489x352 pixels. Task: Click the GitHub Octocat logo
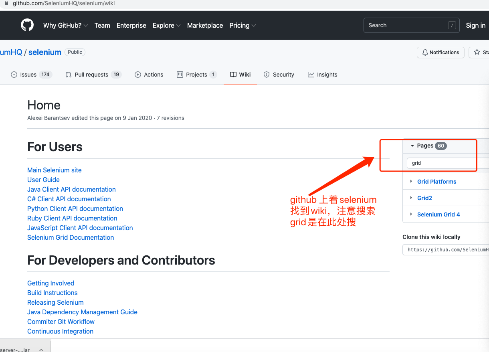click(x=27, y=25)
